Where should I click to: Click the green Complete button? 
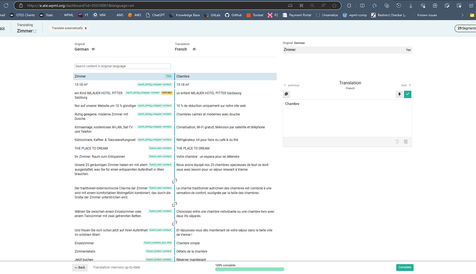tap(405, 267)
